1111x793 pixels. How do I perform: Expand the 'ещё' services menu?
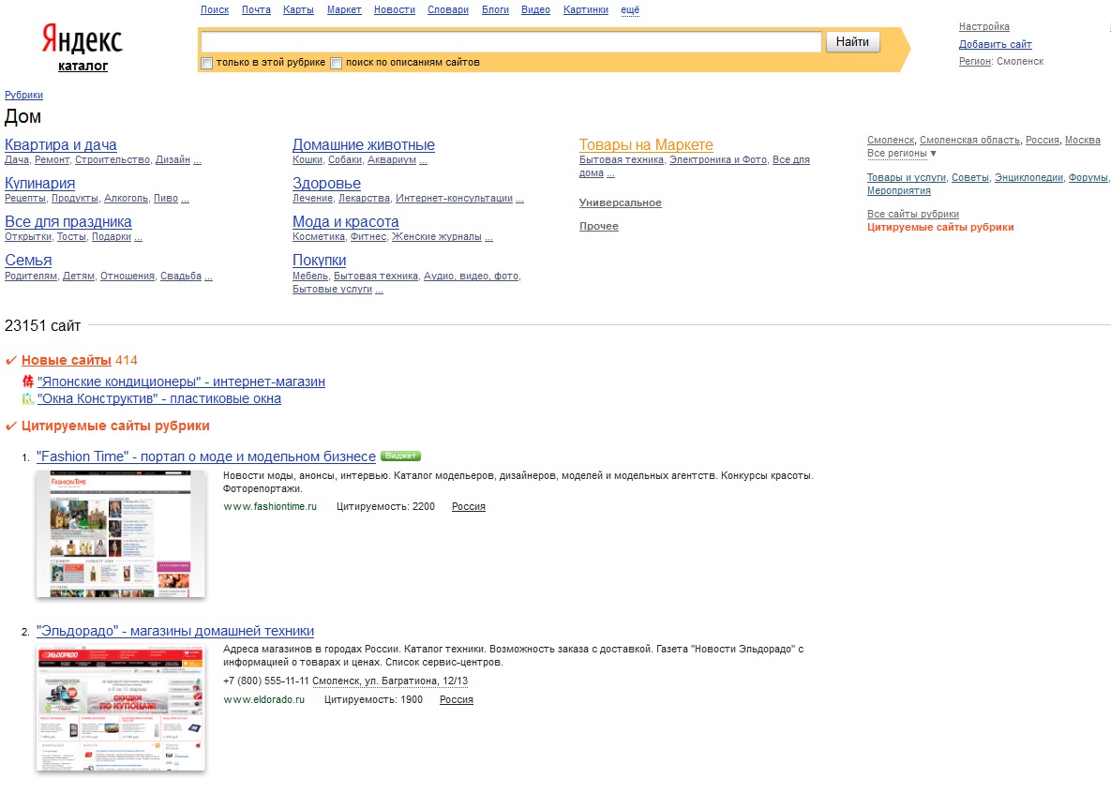pyautogui.click(x=630, y=10)
